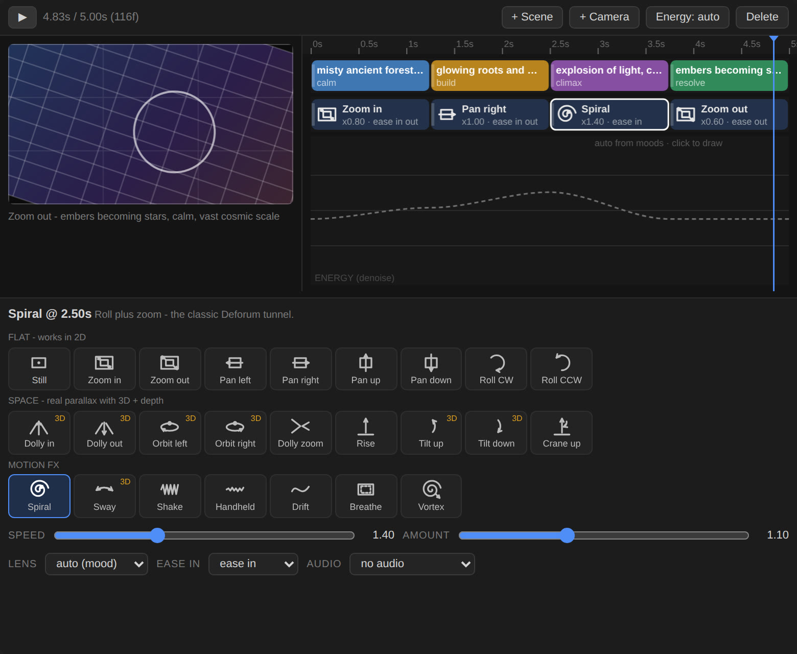Open the Lens dropdown
This screenshot has width=797, height=654.
tap(97, 564)
